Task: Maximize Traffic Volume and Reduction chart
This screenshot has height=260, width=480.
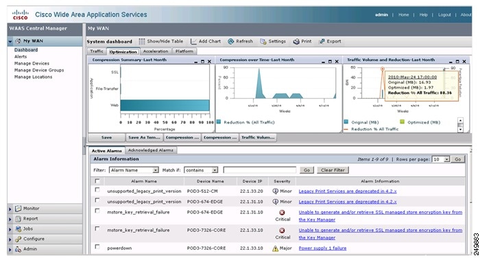Action: tap(457, 61)
